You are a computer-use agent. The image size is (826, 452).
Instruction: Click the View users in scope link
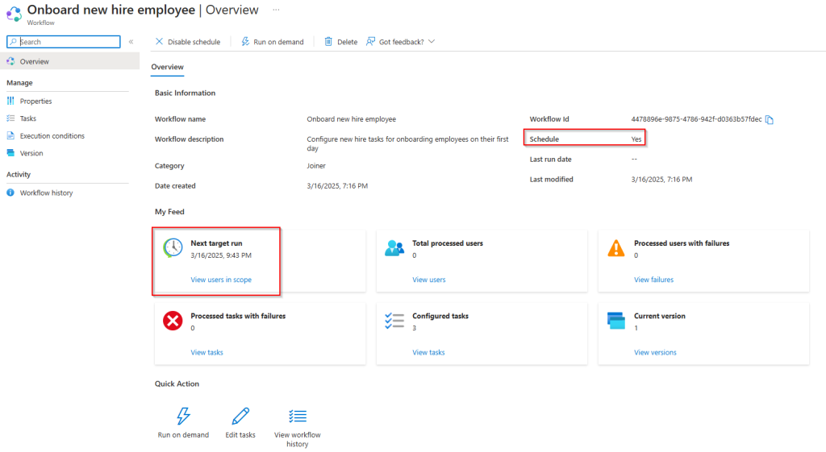pyautogui.click(x=221, y=280)
